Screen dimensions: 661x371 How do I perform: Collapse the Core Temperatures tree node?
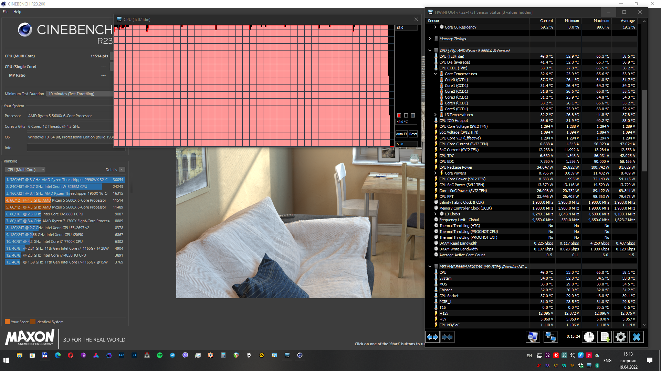click(436, 74)
